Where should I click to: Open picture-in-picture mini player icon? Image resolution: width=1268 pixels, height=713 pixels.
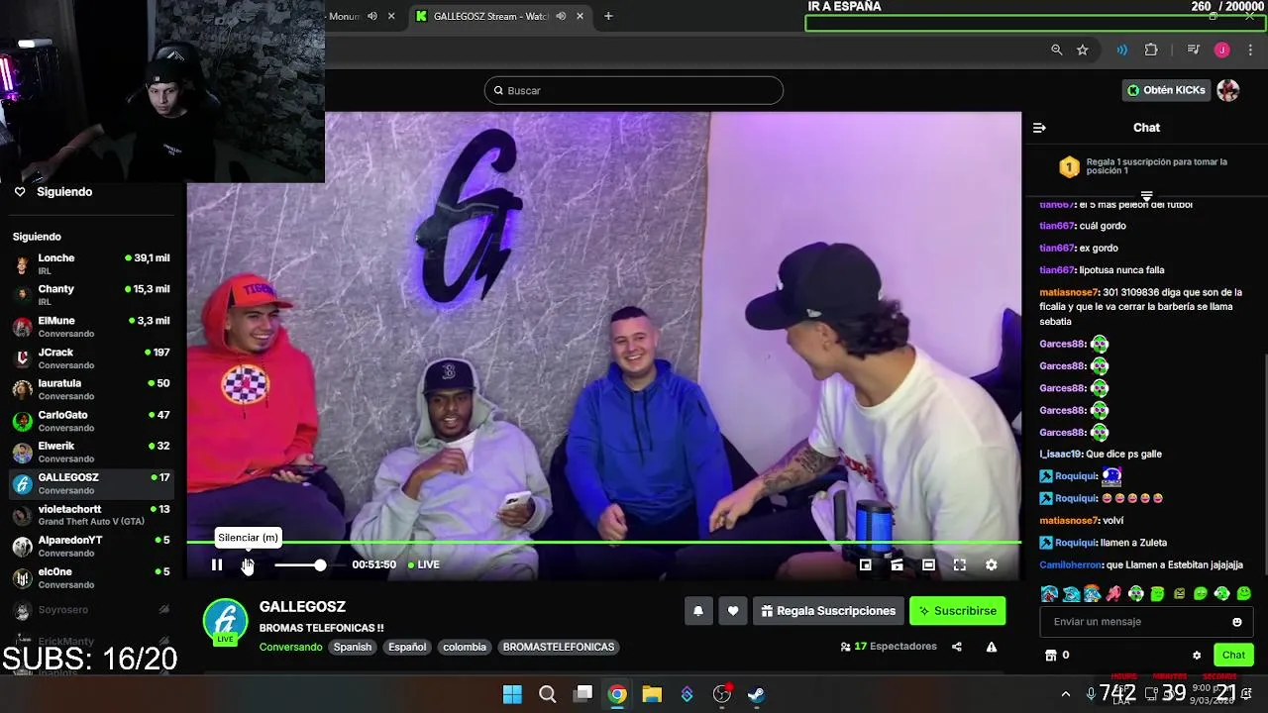pyautogui.click(x=865, y=564)
